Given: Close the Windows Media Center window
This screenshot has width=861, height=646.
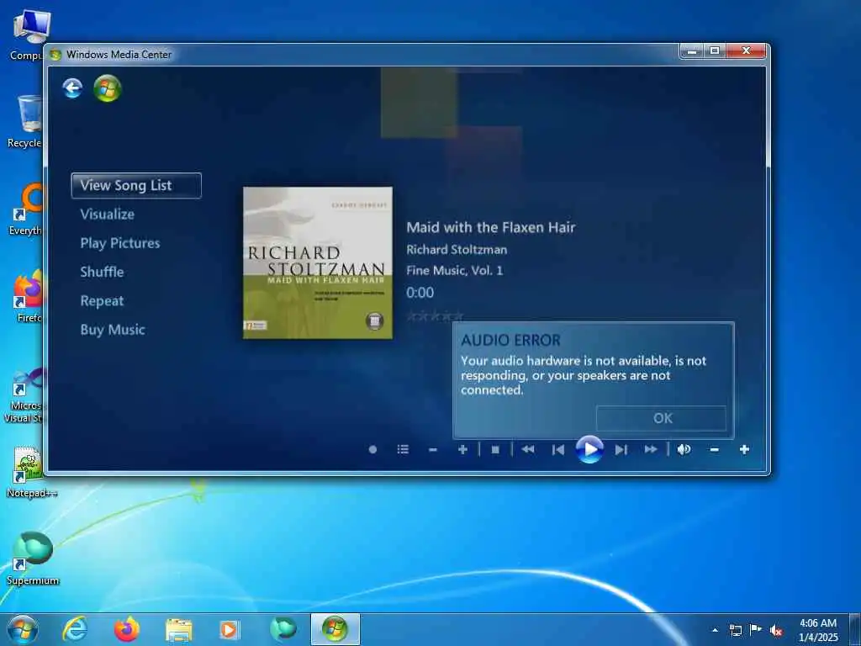Looking at the screenshot, I should 746,51.
